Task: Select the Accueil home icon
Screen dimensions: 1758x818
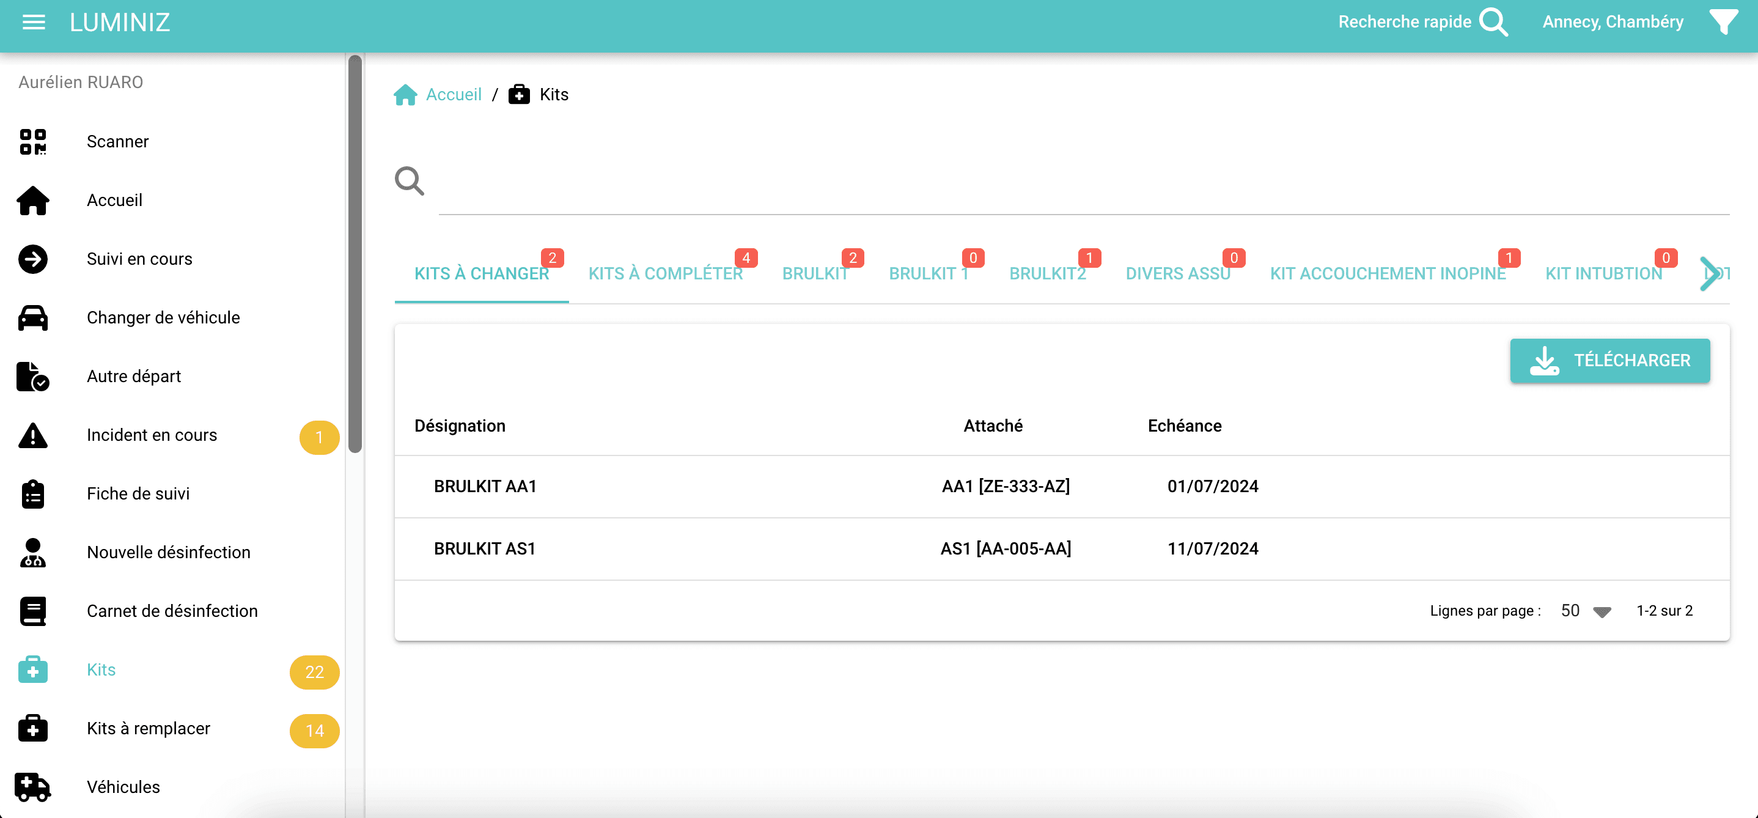Action: click(33, 200)
